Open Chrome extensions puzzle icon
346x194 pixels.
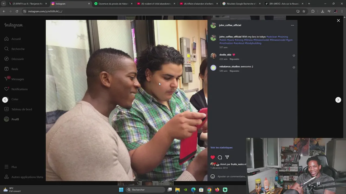coord(313,11)
